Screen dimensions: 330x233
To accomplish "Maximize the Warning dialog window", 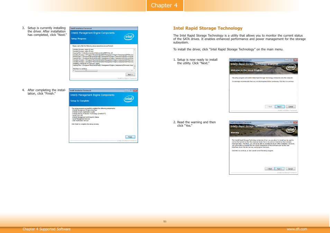I will (x=291, y=122).
